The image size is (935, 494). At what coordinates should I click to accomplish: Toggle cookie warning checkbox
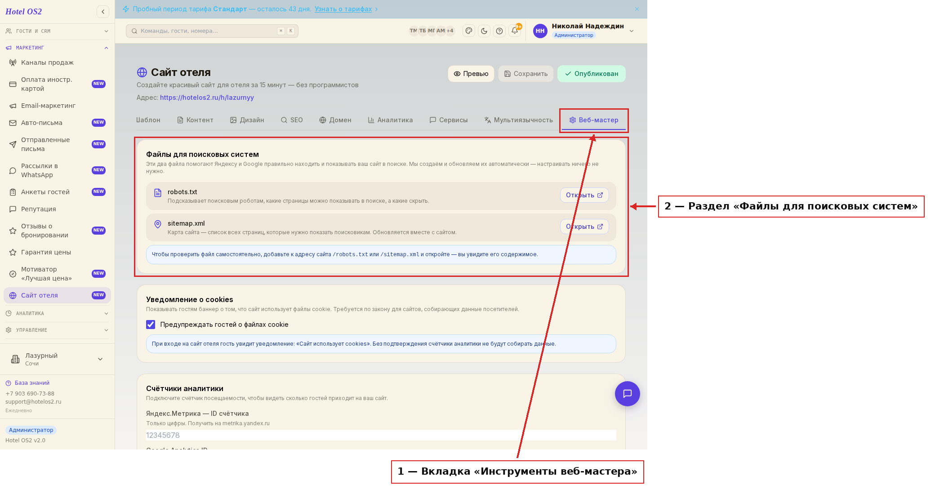[151, 325]
